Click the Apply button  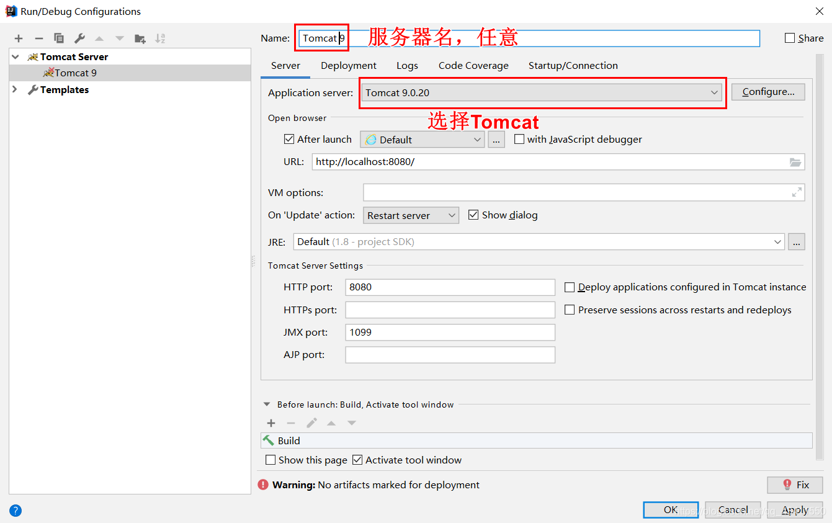[x=795, y=510]
